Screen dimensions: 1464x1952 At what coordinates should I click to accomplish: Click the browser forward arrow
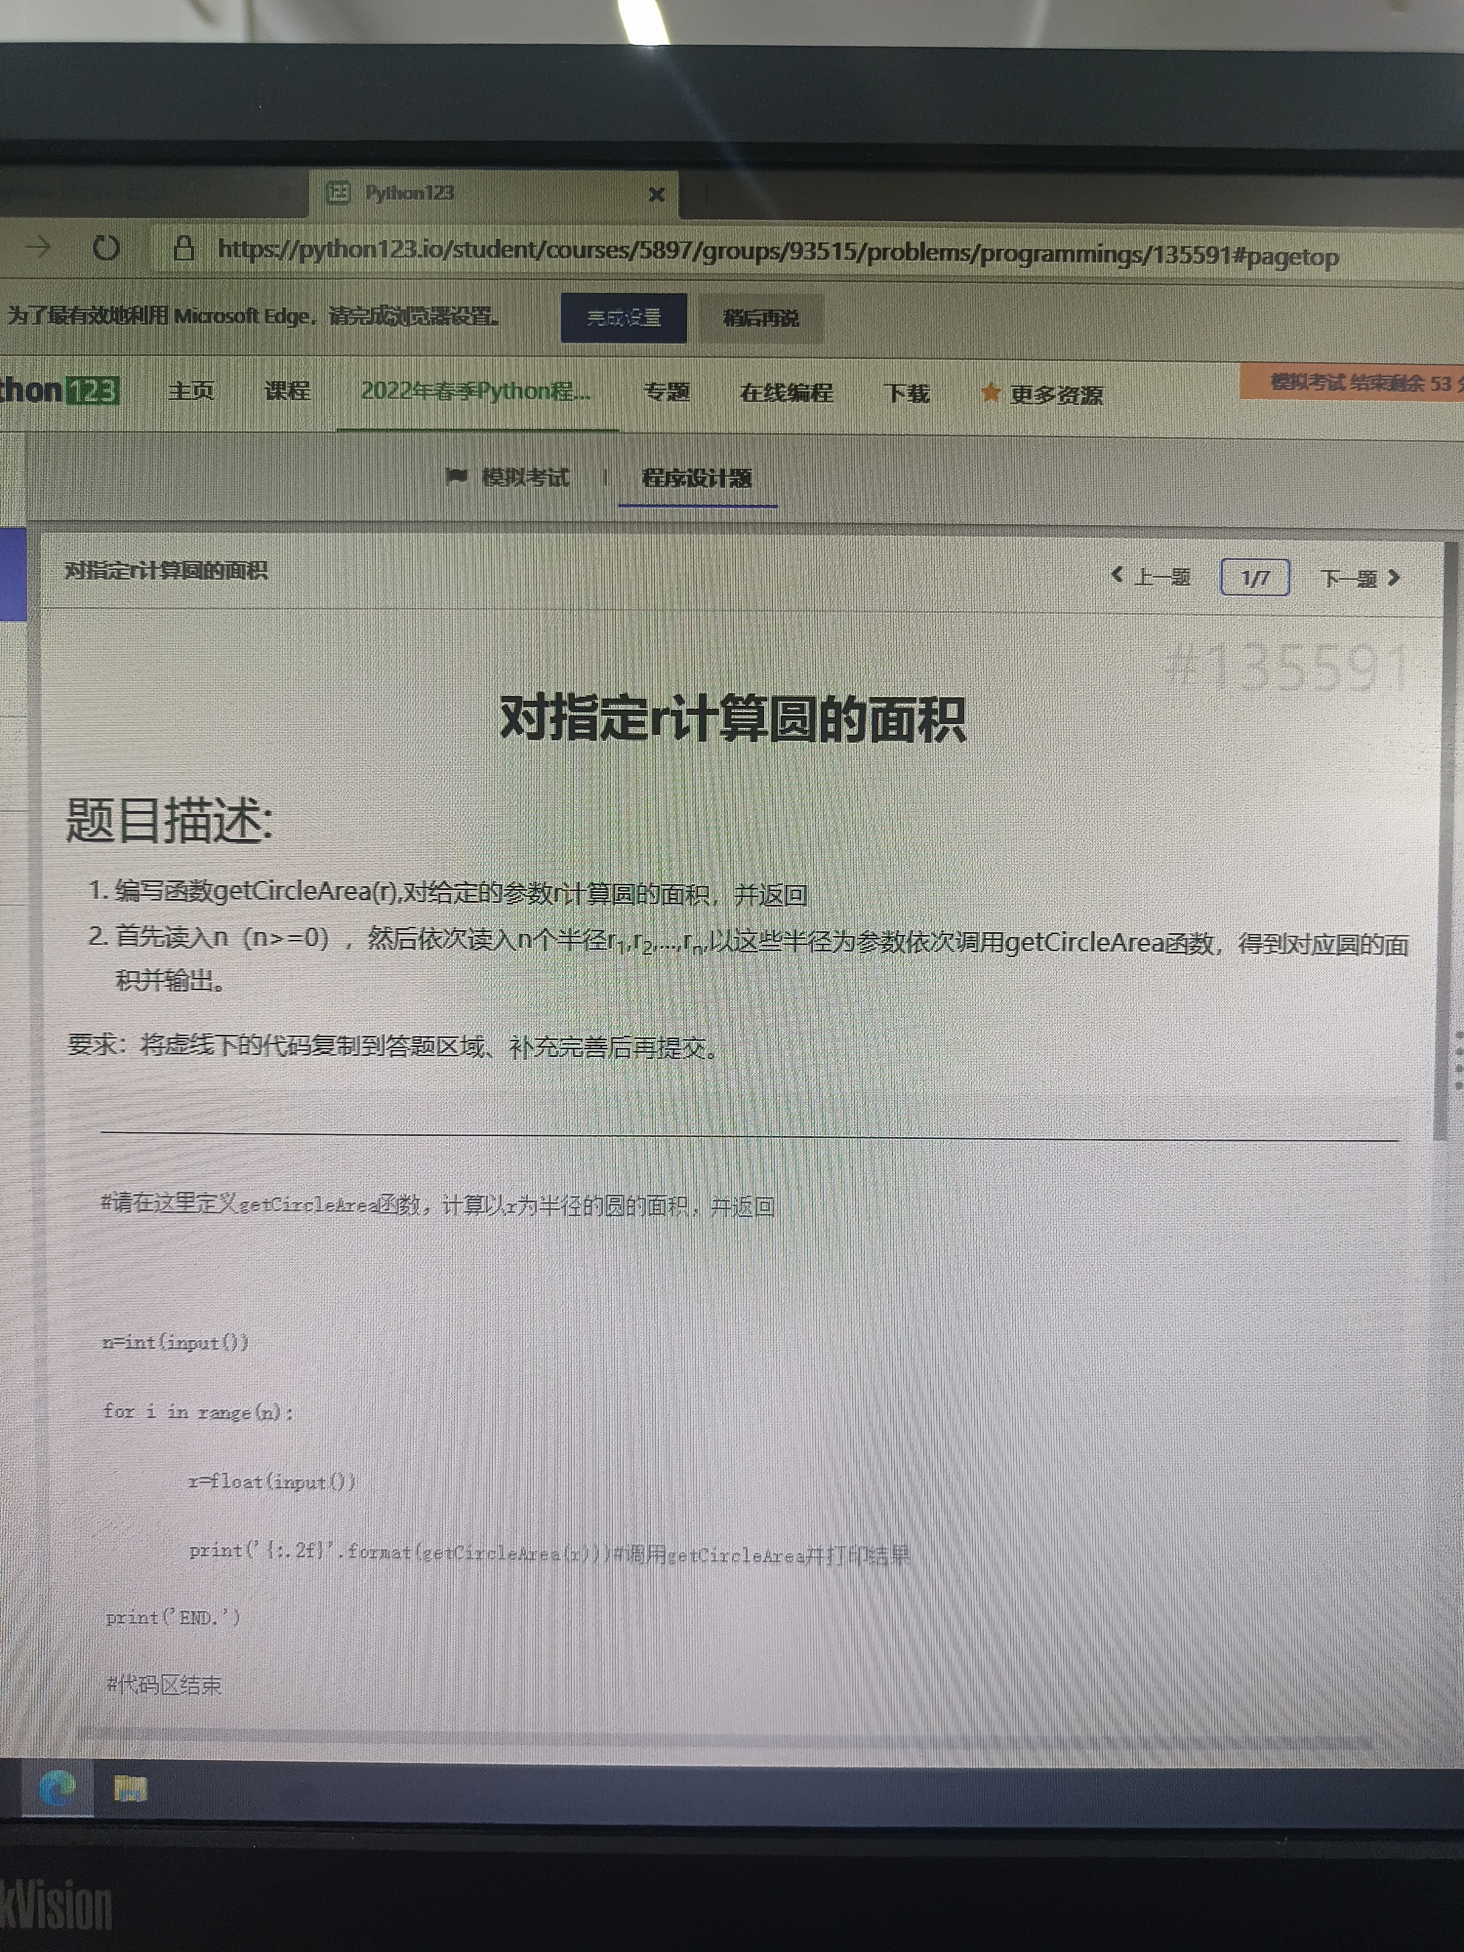tap(38, 247)
